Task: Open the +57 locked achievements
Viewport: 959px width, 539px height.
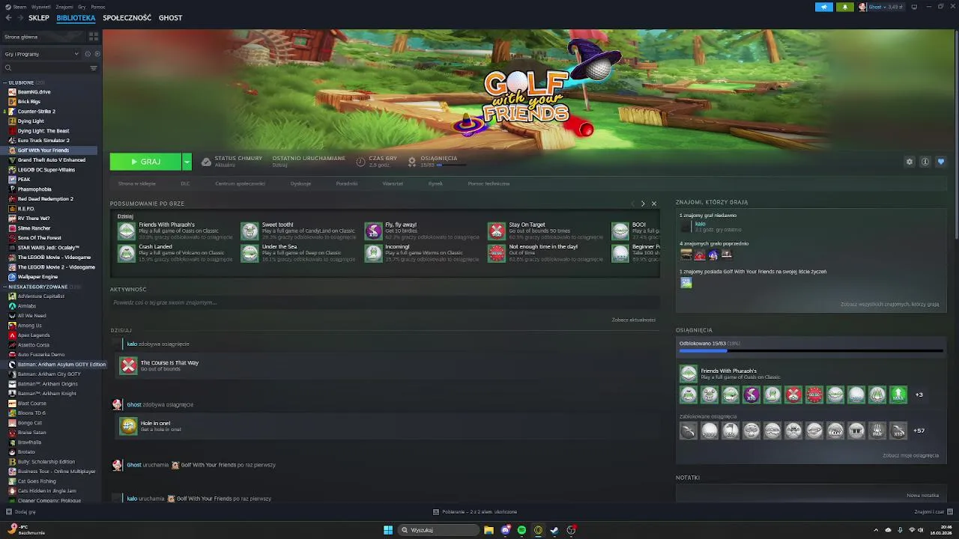Action: pyautogui.click(x=919, y=430)
